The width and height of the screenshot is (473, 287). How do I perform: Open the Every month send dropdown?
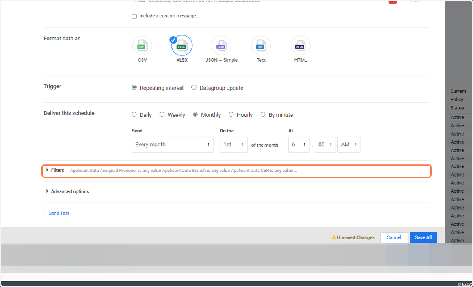point(172,145)
